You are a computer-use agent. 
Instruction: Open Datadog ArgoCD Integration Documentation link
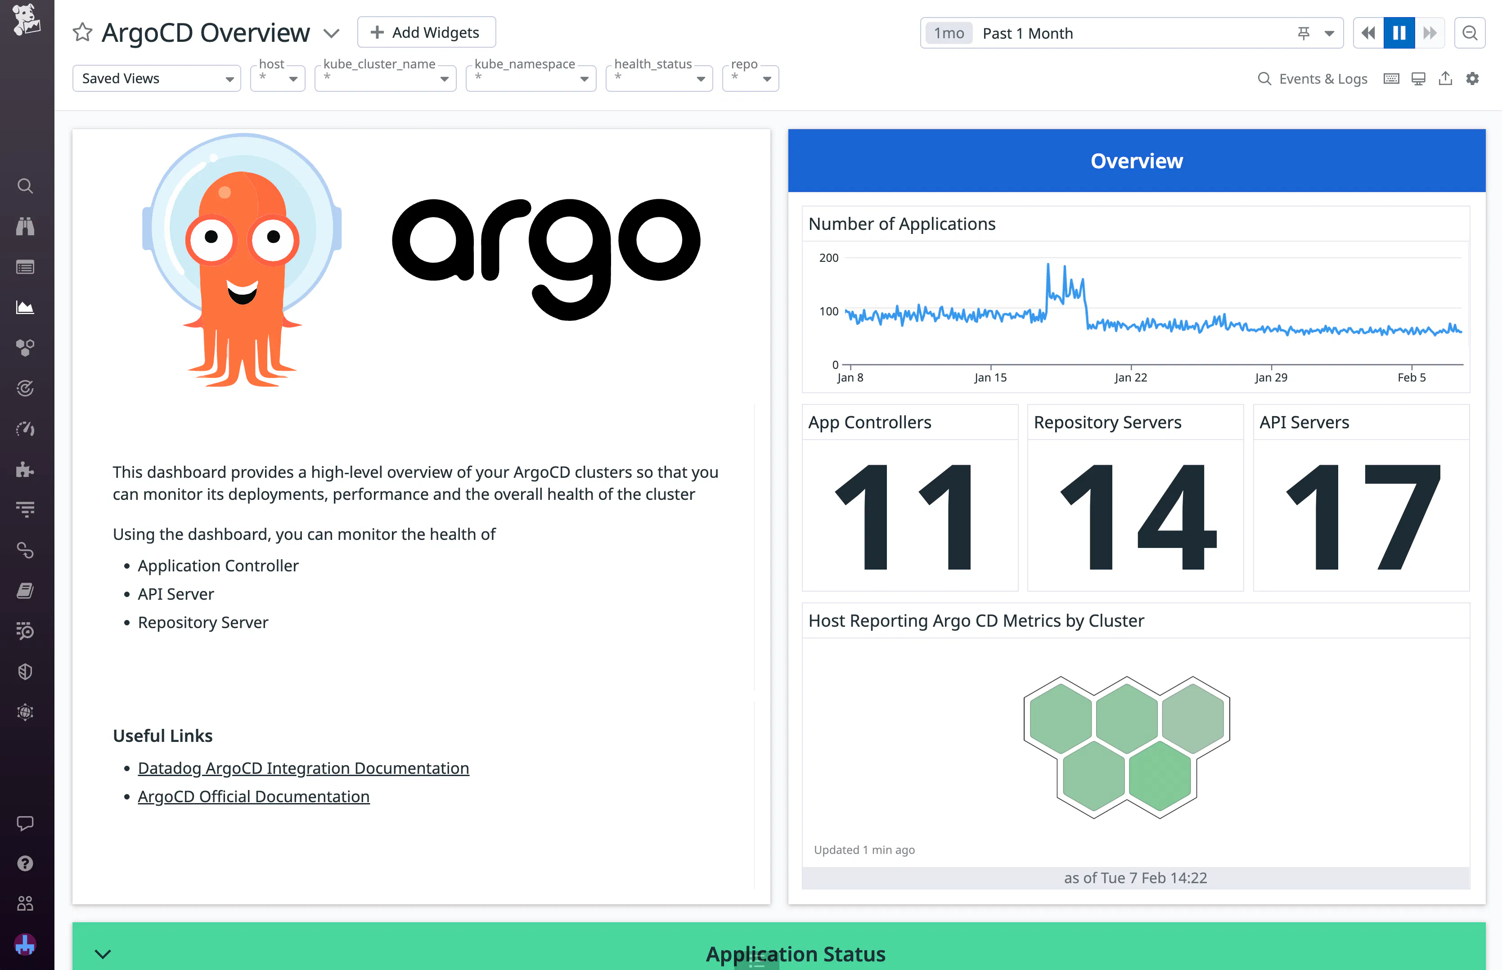[303, 768]
